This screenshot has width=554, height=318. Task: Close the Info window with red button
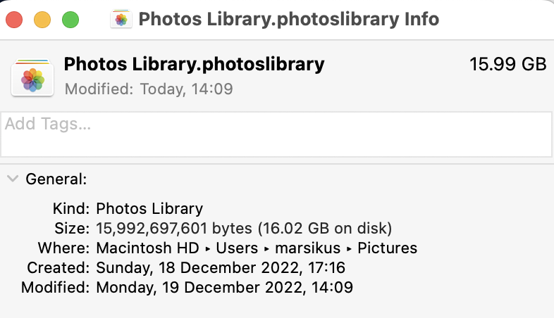[14, 19]
